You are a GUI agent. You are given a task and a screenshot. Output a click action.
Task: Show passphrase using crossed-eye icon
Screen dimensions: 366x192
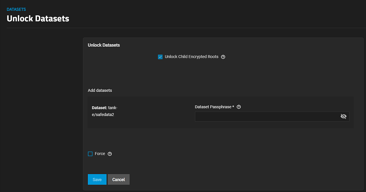tap(344, 116)
